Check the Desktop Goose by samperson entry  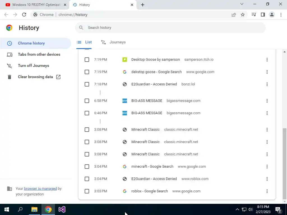pos(87,60)
